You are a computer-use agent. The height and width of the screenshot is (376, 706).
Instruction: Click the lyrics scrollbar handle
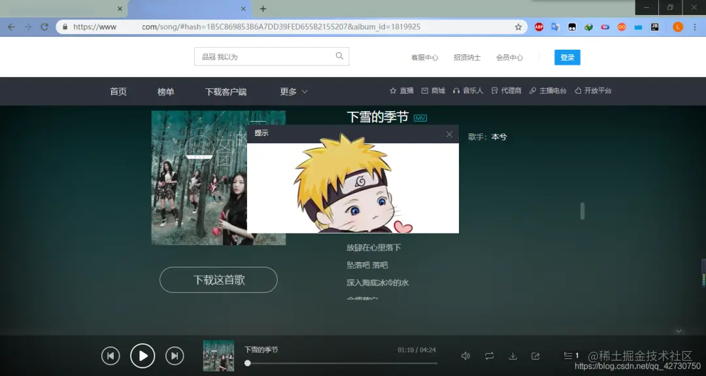pos(582,211)
